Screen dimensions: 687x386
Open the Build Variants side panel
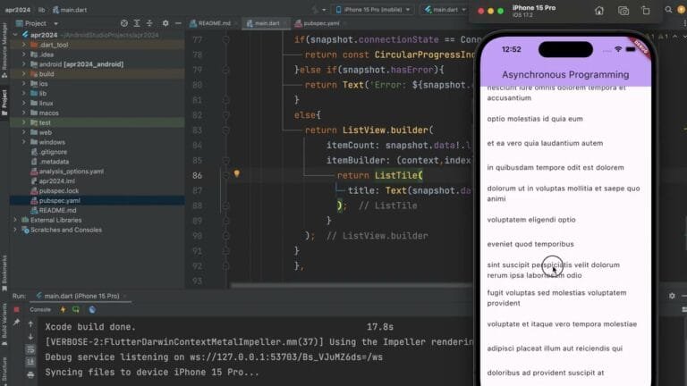4,323
